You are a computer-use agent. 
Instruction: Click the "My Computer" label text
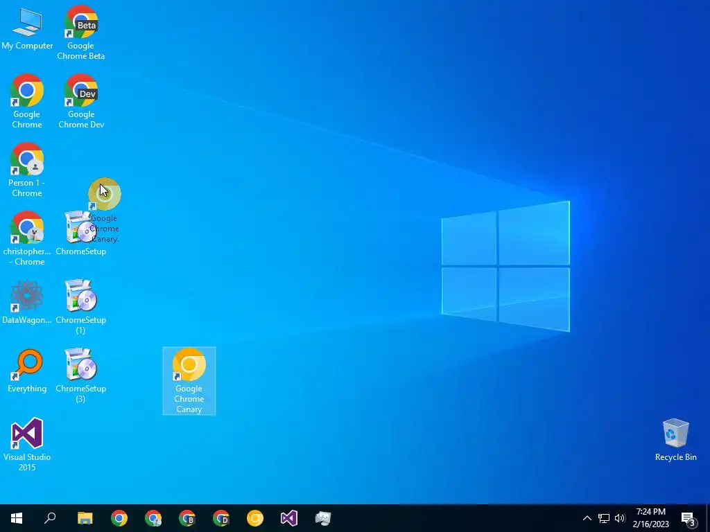pyautogui.click(x=27, y=46)
